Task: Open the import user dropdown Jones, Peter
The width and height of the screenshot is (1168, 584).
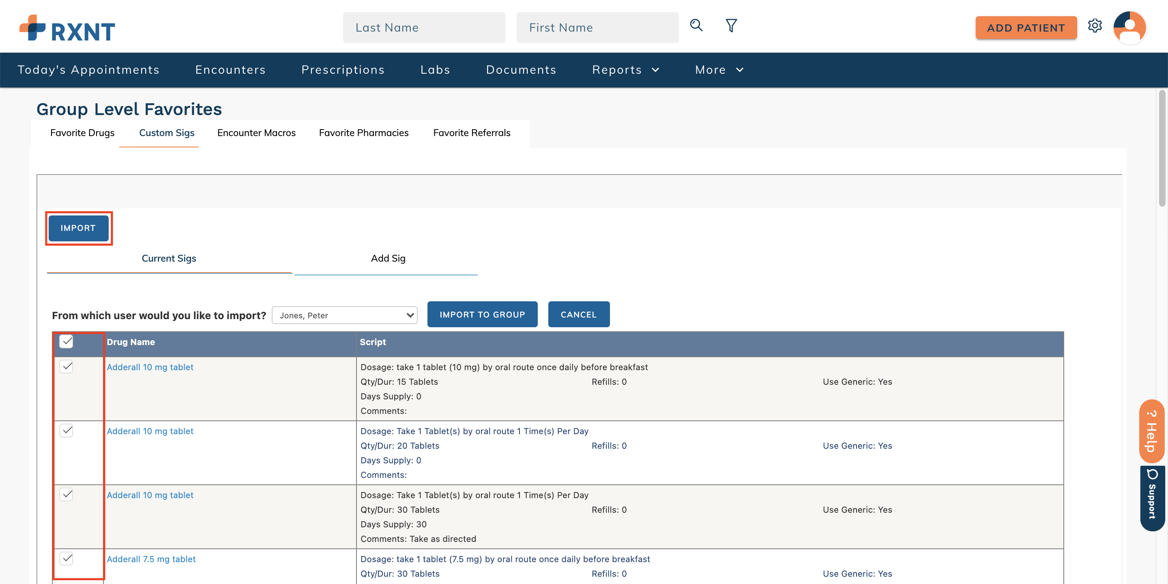Action: tap(344, 315)
